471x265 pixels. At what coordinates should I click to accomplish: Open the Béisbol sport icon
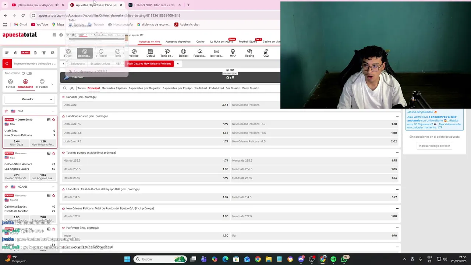coord(183,53)
